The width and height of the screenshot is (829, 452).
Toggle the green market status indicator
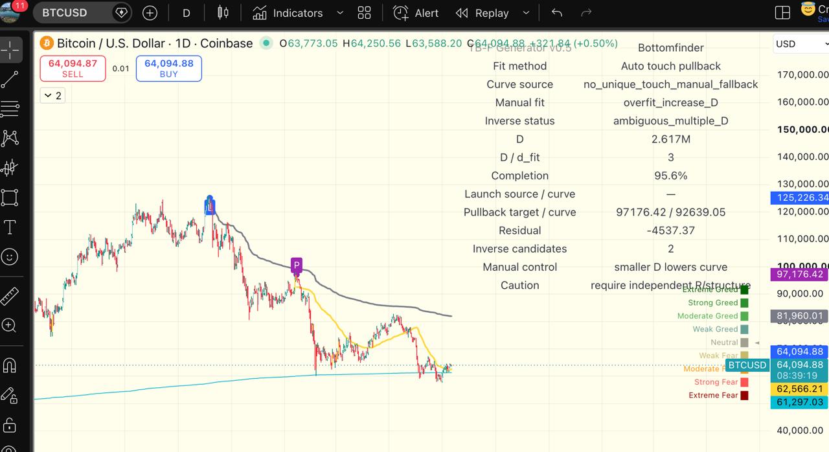tap(266, 43)
